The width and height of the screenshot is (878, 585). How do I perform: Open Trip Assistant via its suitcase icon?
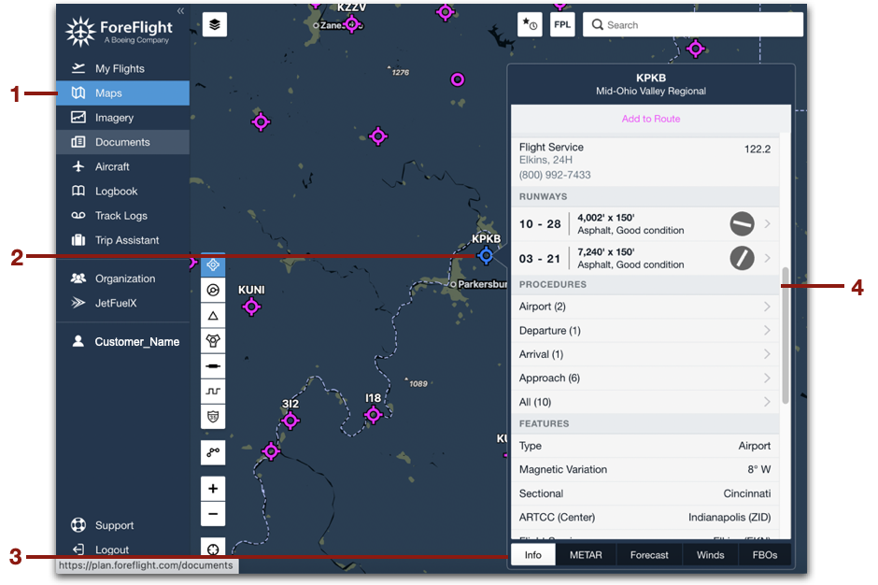[78, 240]
